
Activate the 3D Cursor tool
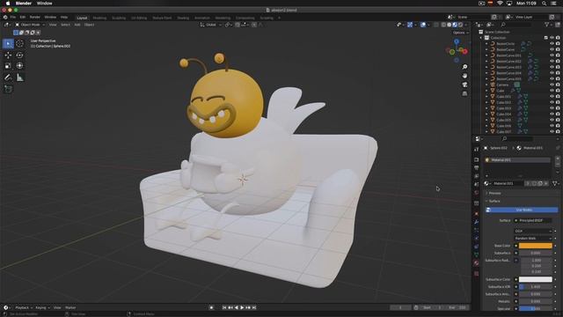tap(19, 44)
